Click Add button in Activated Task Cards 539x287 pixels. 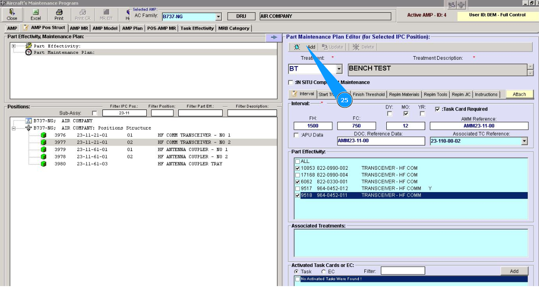(514, 271)
